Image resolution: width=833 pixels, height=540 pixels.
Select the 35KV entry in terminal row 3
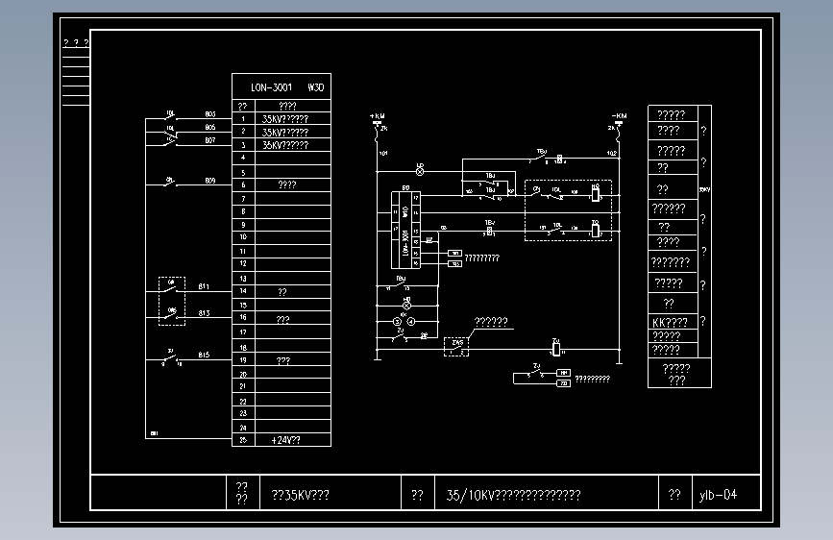click(285, 145)
